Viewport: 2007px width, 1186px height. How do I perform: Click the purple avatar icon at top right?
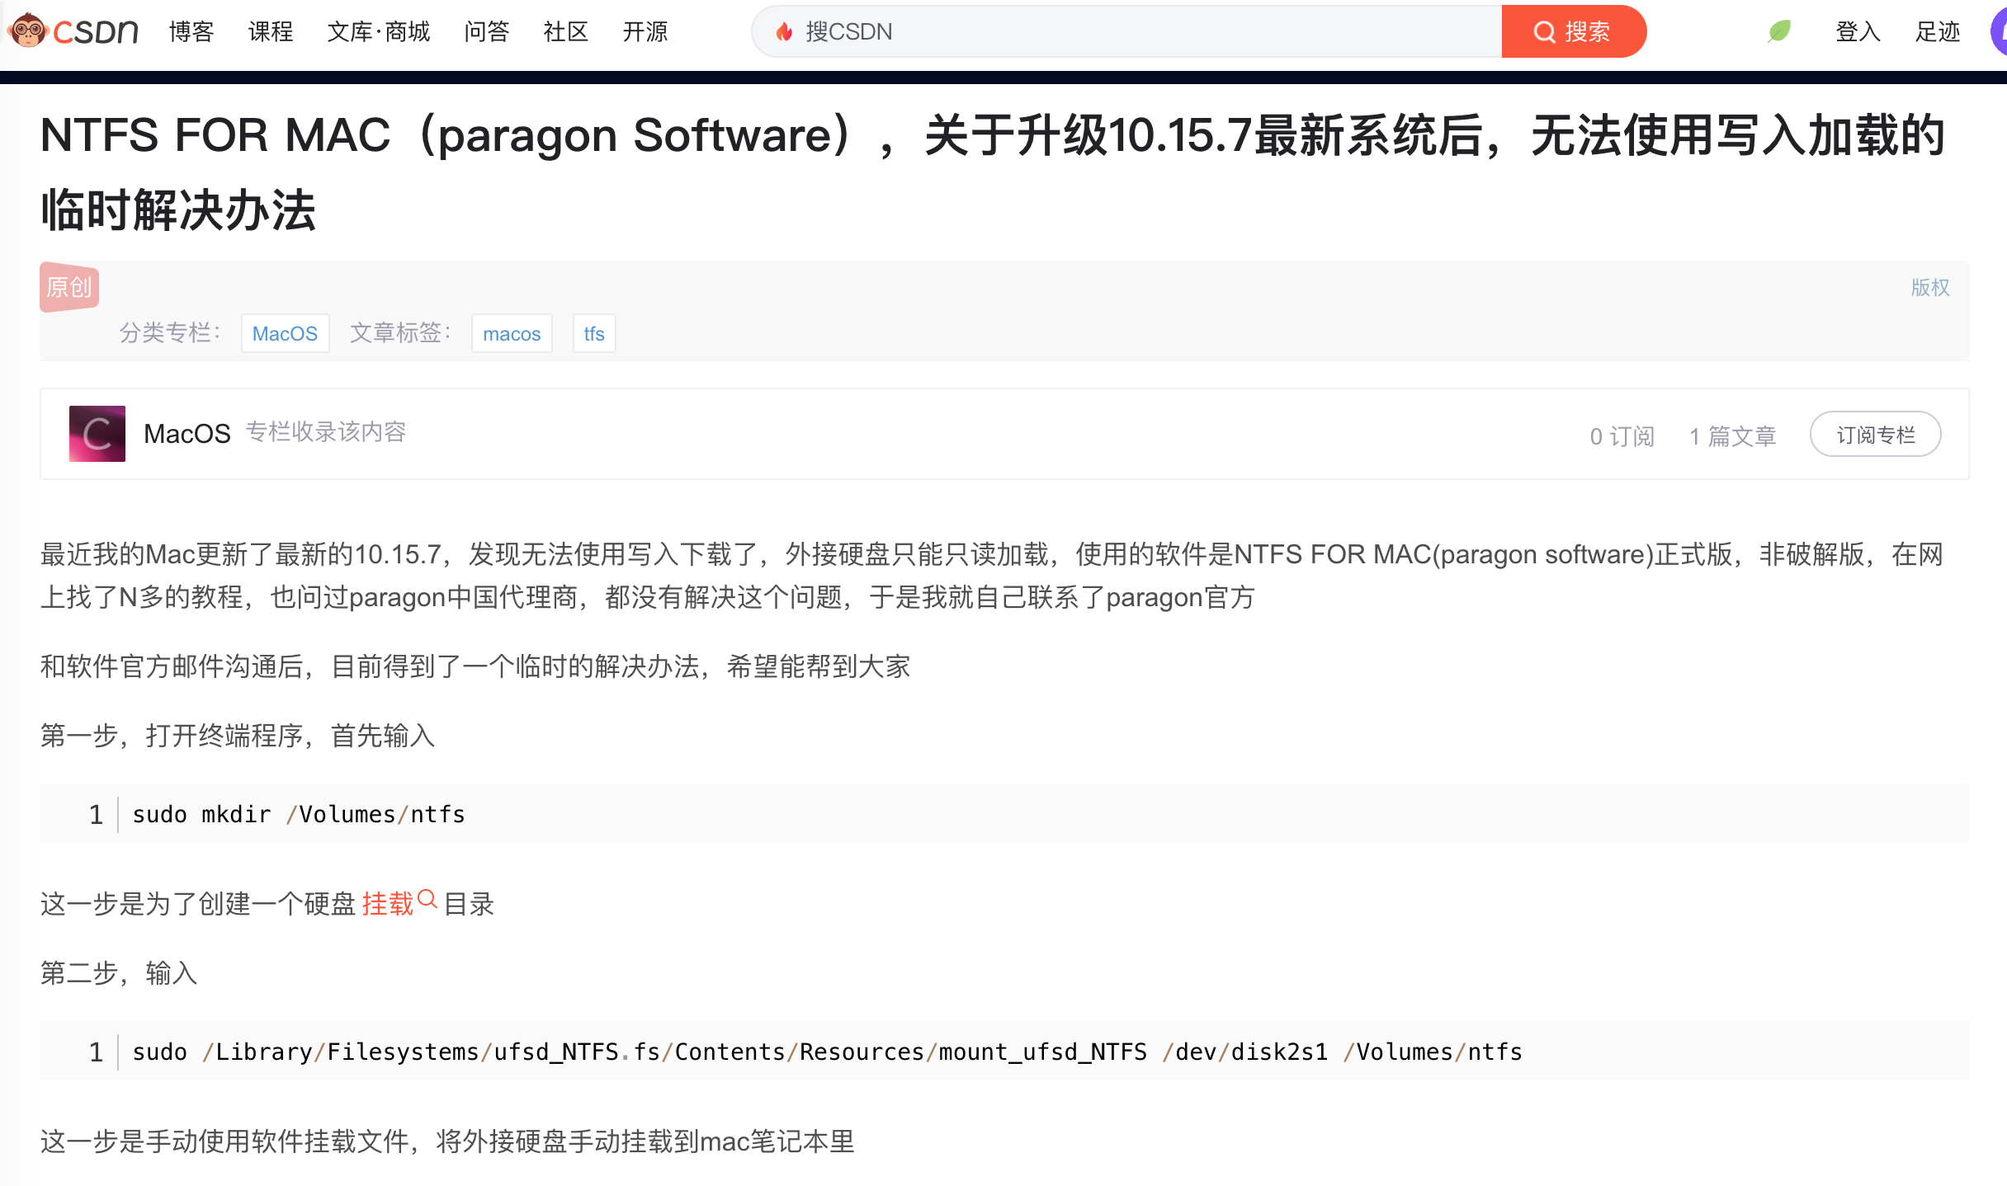point(1999,33)
